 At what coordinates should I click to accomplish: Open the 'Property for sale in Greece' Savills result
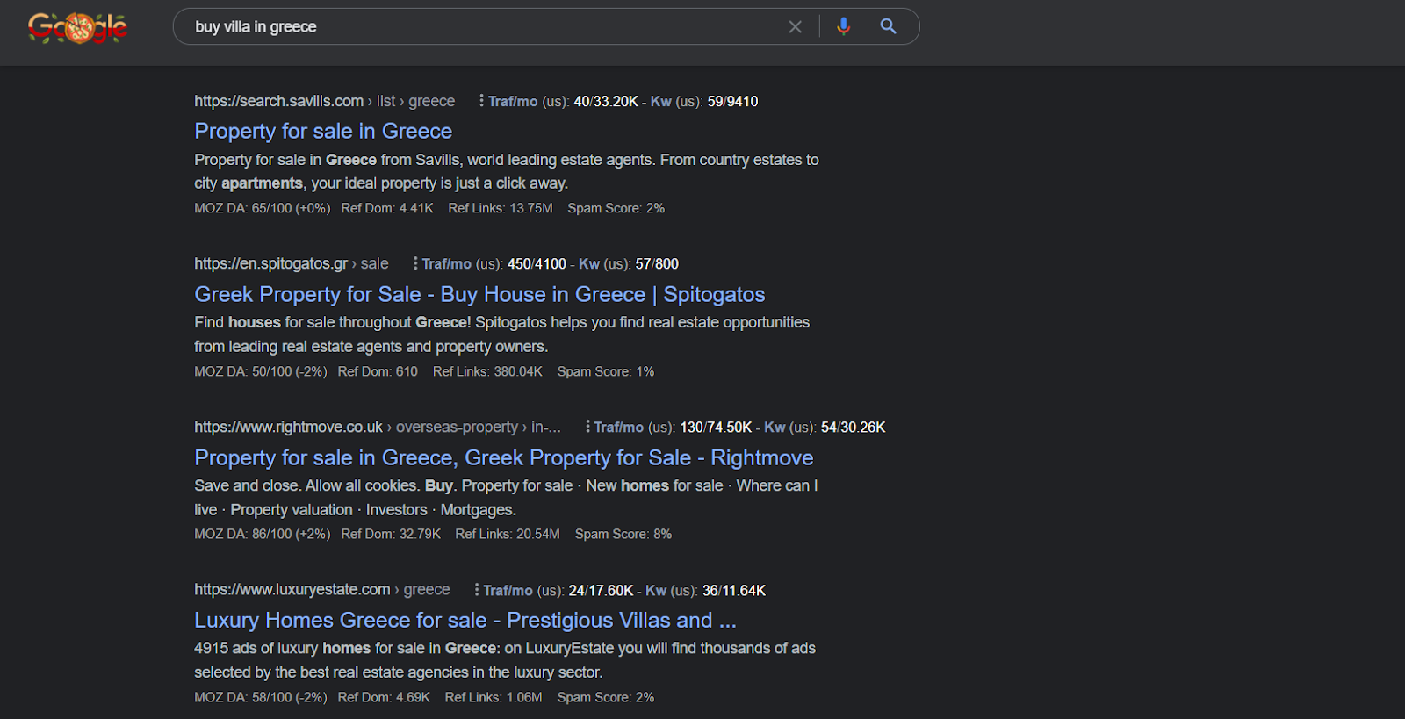point(323,131)
